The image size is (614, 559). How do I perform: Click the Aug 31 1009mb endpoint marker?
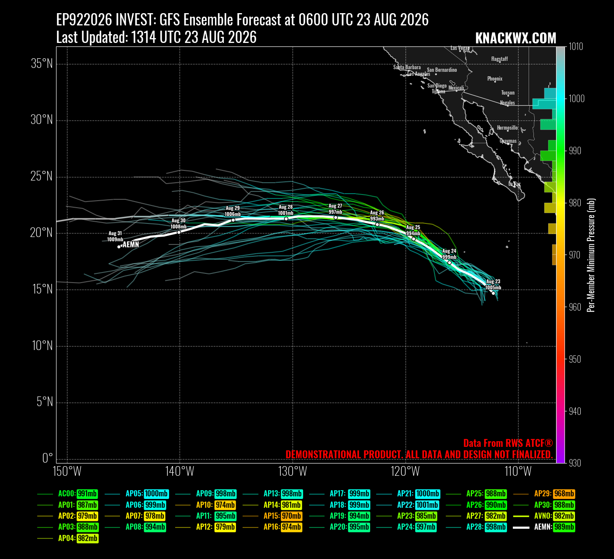pyautogui.click(x=119, y=247)
